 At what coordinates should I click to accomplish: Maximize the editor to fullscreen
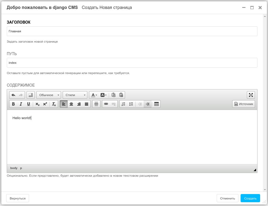coord(251,95)
